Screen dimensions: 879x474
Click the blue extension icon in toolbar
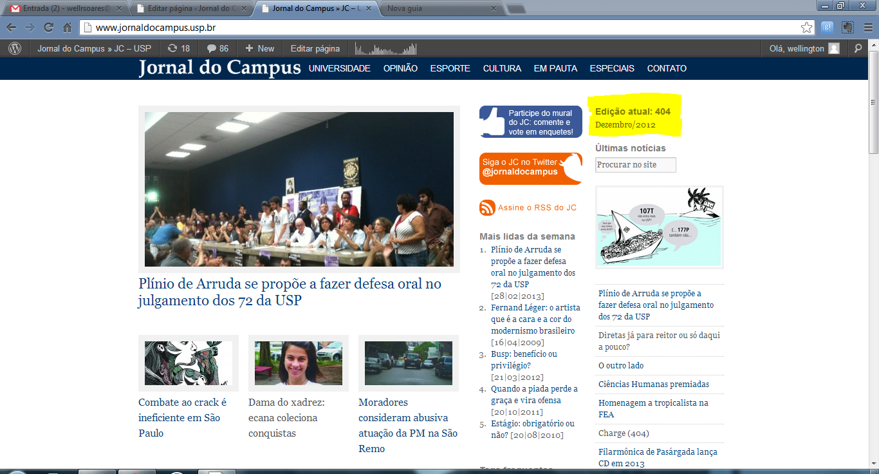tap(828, 28)
